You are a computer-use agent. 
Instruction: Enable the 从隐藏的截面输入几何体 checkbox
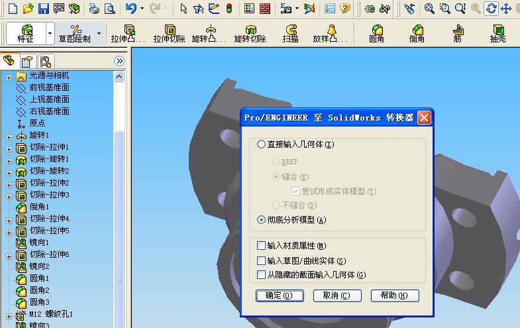click(262, 274)
